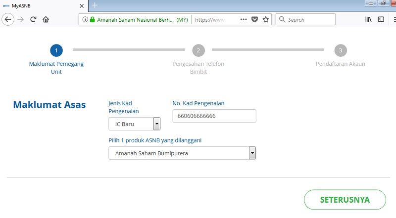
Task: Minimize the browser window
Action: coord(371,3)
